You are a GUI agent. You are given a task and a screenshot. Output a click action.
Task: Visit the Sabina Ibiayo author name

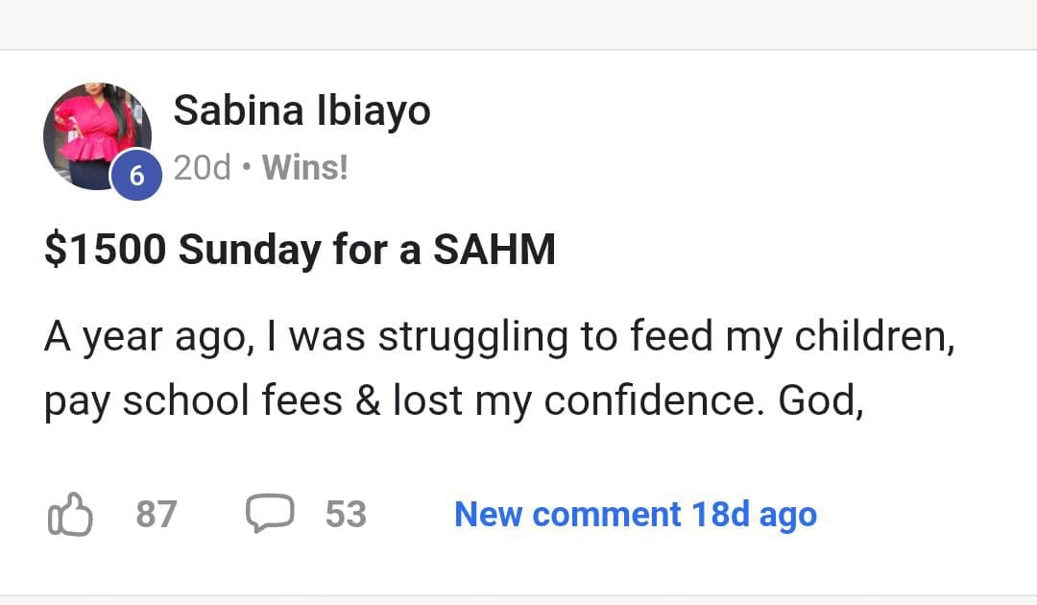[301, 111]
